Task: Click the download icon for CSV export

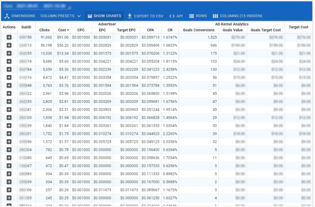Action: pyautogui.click(x=130, y=16)
